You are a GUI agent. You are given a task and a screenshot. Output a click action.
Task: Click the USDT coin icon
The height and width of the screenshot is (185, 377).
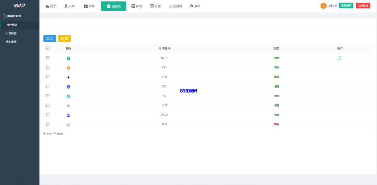pos(68,58)
